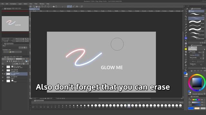Open CLIP STUDIO launcher icon
This screenshot has width=206, height=115.
[x=31, y=6]
